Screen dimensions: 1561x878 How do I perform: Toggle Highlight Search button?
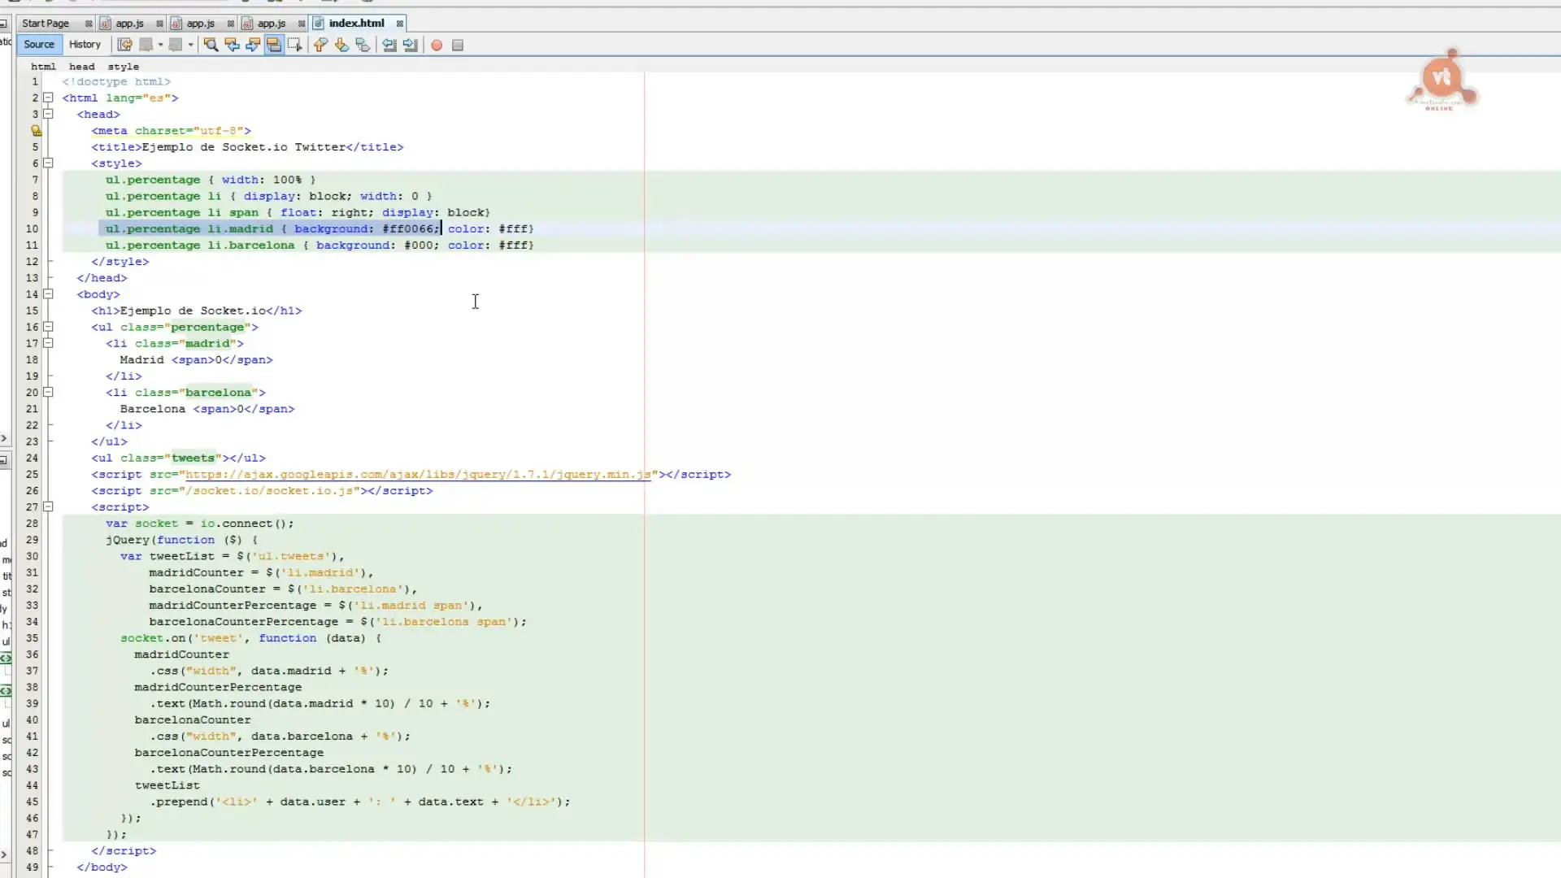tap(274, 45)
